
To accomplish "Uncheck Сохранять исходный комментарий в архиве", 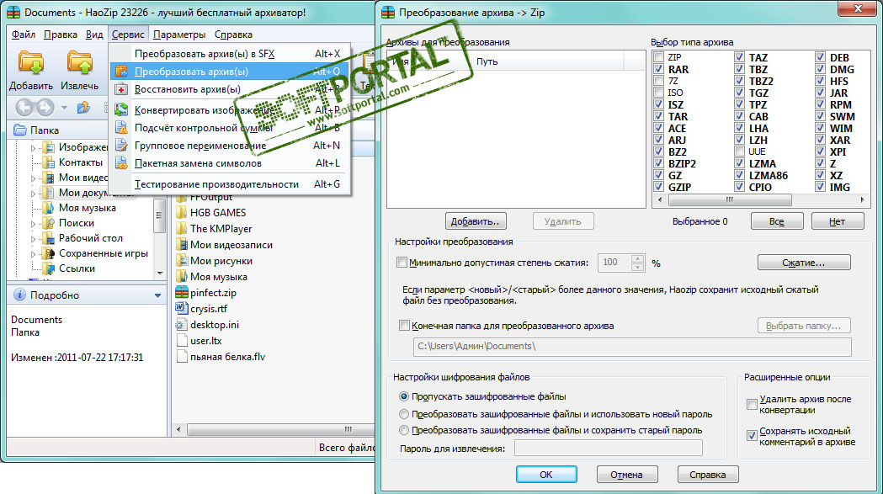I will pos(752,436).
